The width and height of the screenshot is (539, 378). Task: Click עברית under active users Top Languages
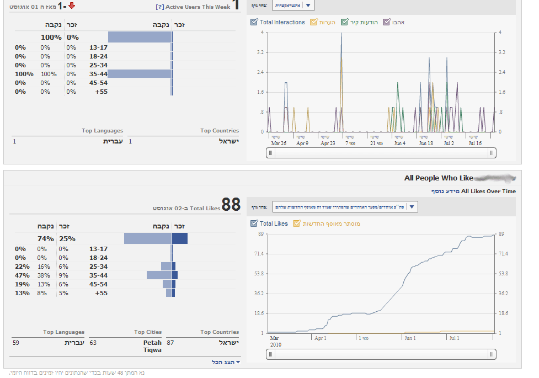(113, 141)
